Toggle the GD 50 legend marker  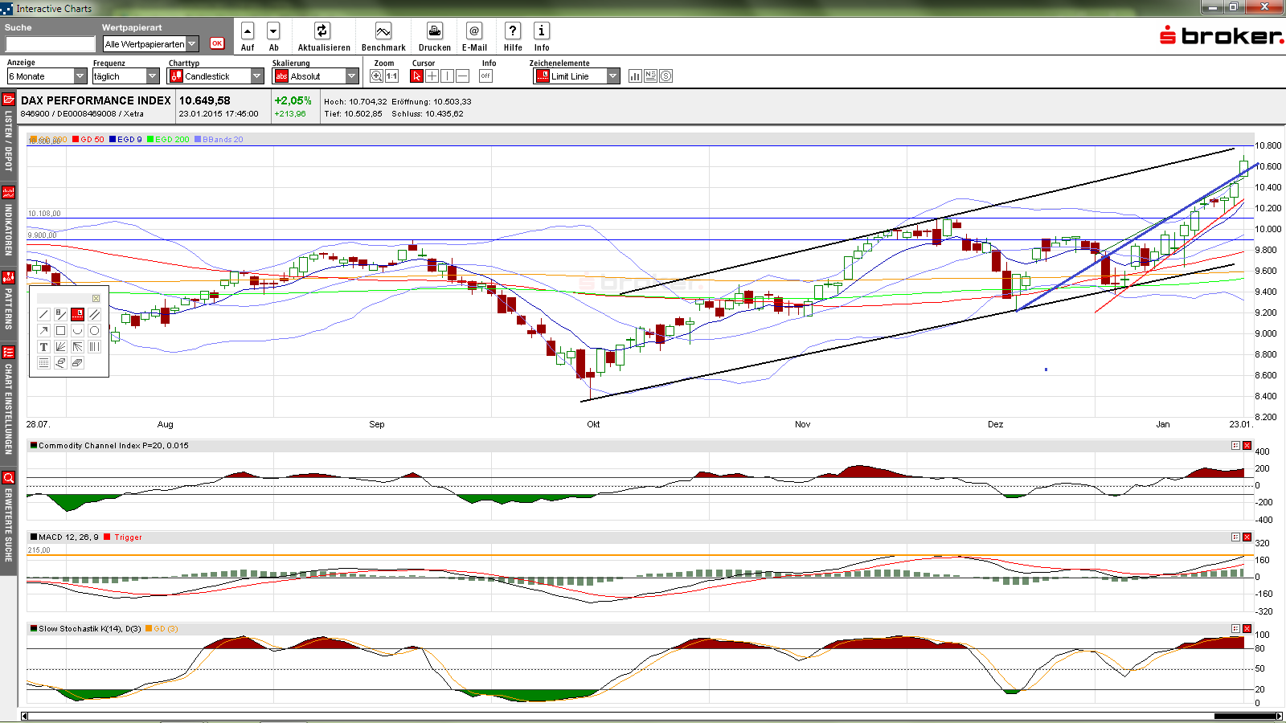coord(76,140)
